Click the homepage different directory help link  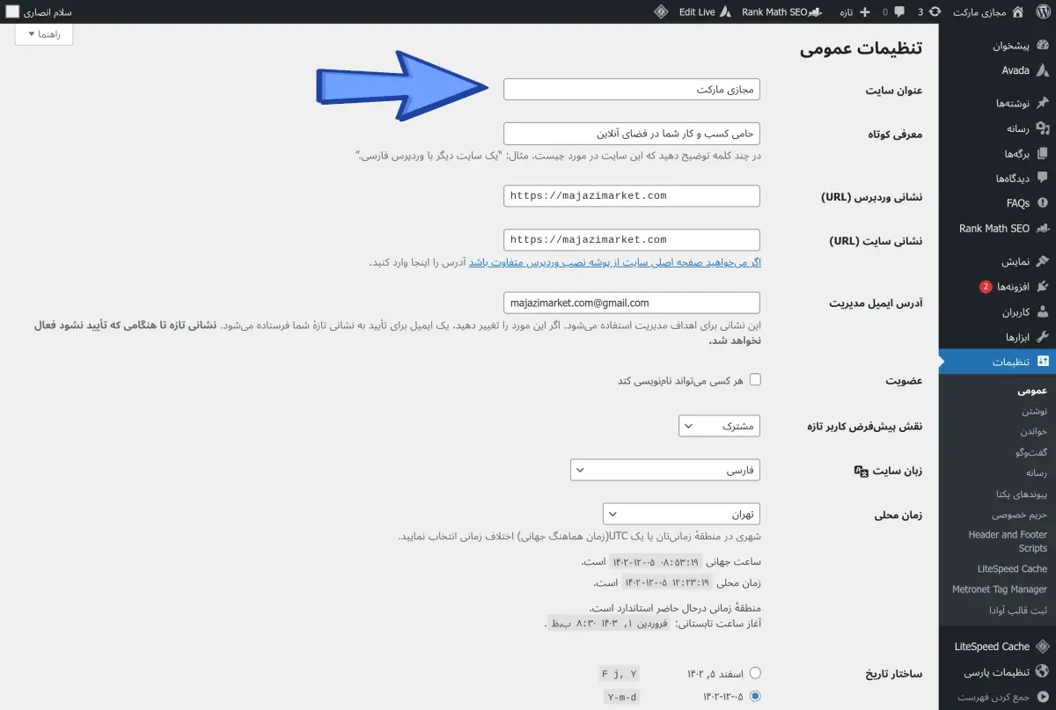[x=614, y=262]
